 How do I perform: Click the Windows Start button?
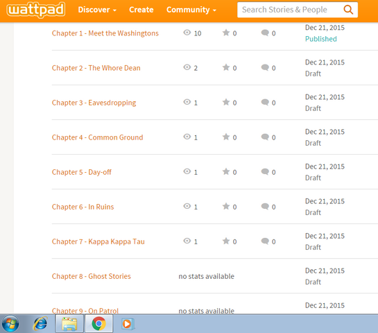click(10, 323)
